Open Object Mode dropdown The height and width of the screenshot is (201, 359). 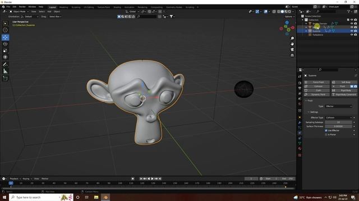pyautogui.click(x=19, y=11)
